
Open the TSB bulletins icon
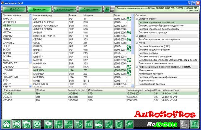tap(89, 124)
